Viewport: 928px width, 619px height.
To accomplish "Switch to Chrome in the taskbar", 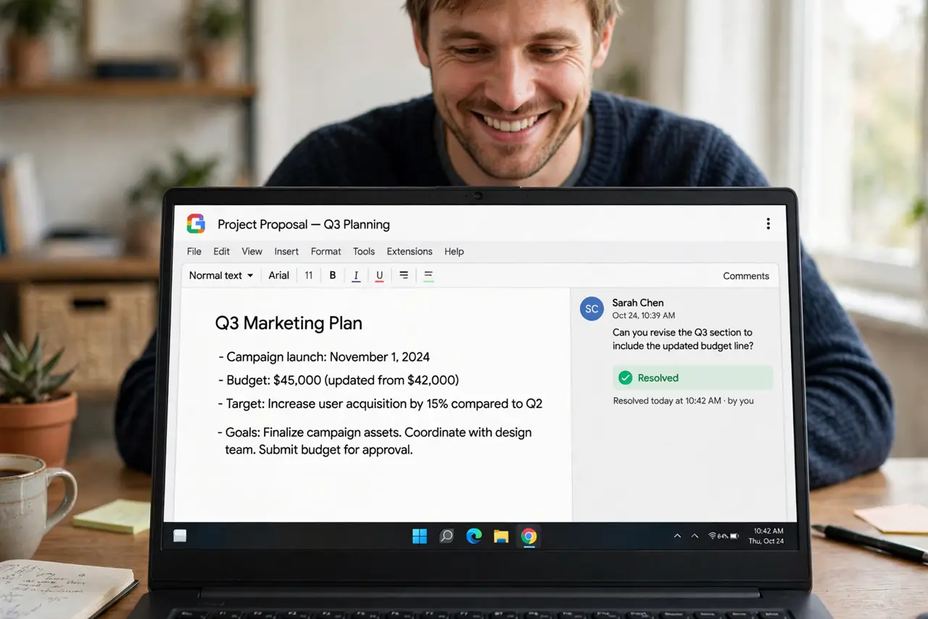I will [x=529, y=536].
